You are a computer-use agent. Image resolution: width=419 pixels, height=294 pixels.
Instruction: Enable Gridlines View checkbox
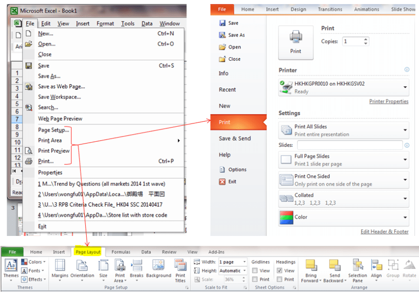pos(255,271)
